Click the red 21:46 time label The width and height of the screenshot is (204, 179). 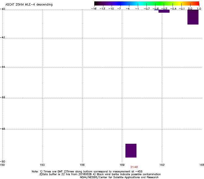[x=134, y=167]
